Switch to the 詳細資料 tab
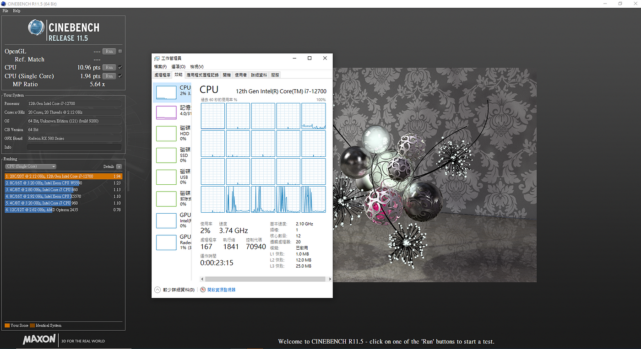 (259, 75)
